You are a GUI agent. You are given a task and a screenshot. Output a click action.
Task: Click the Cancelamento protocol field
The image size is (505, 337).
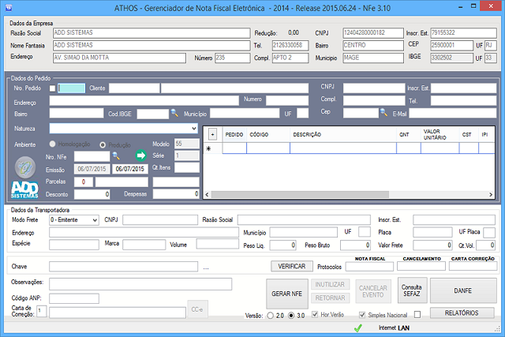coord(421,266)
